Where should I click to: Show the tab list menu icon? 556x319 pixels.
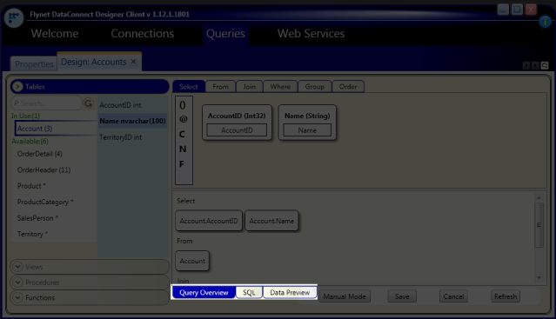[545, 65]
